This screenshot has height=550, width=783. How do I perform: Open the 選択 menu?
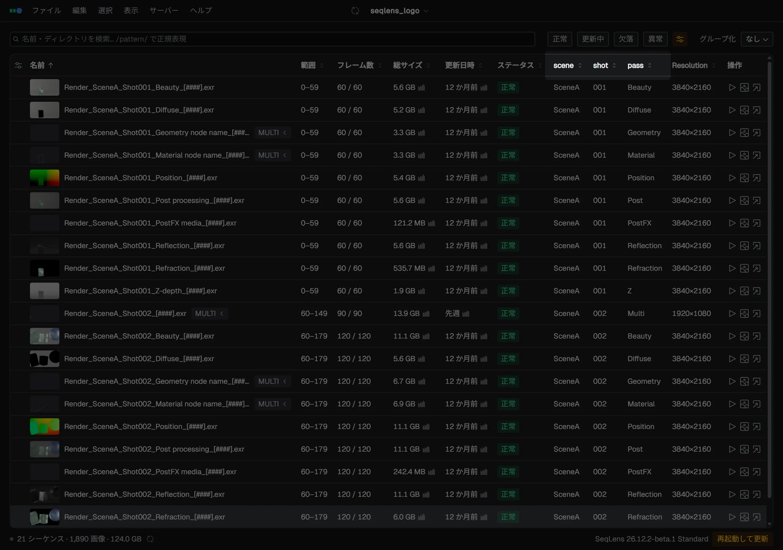tap(105, 11)
